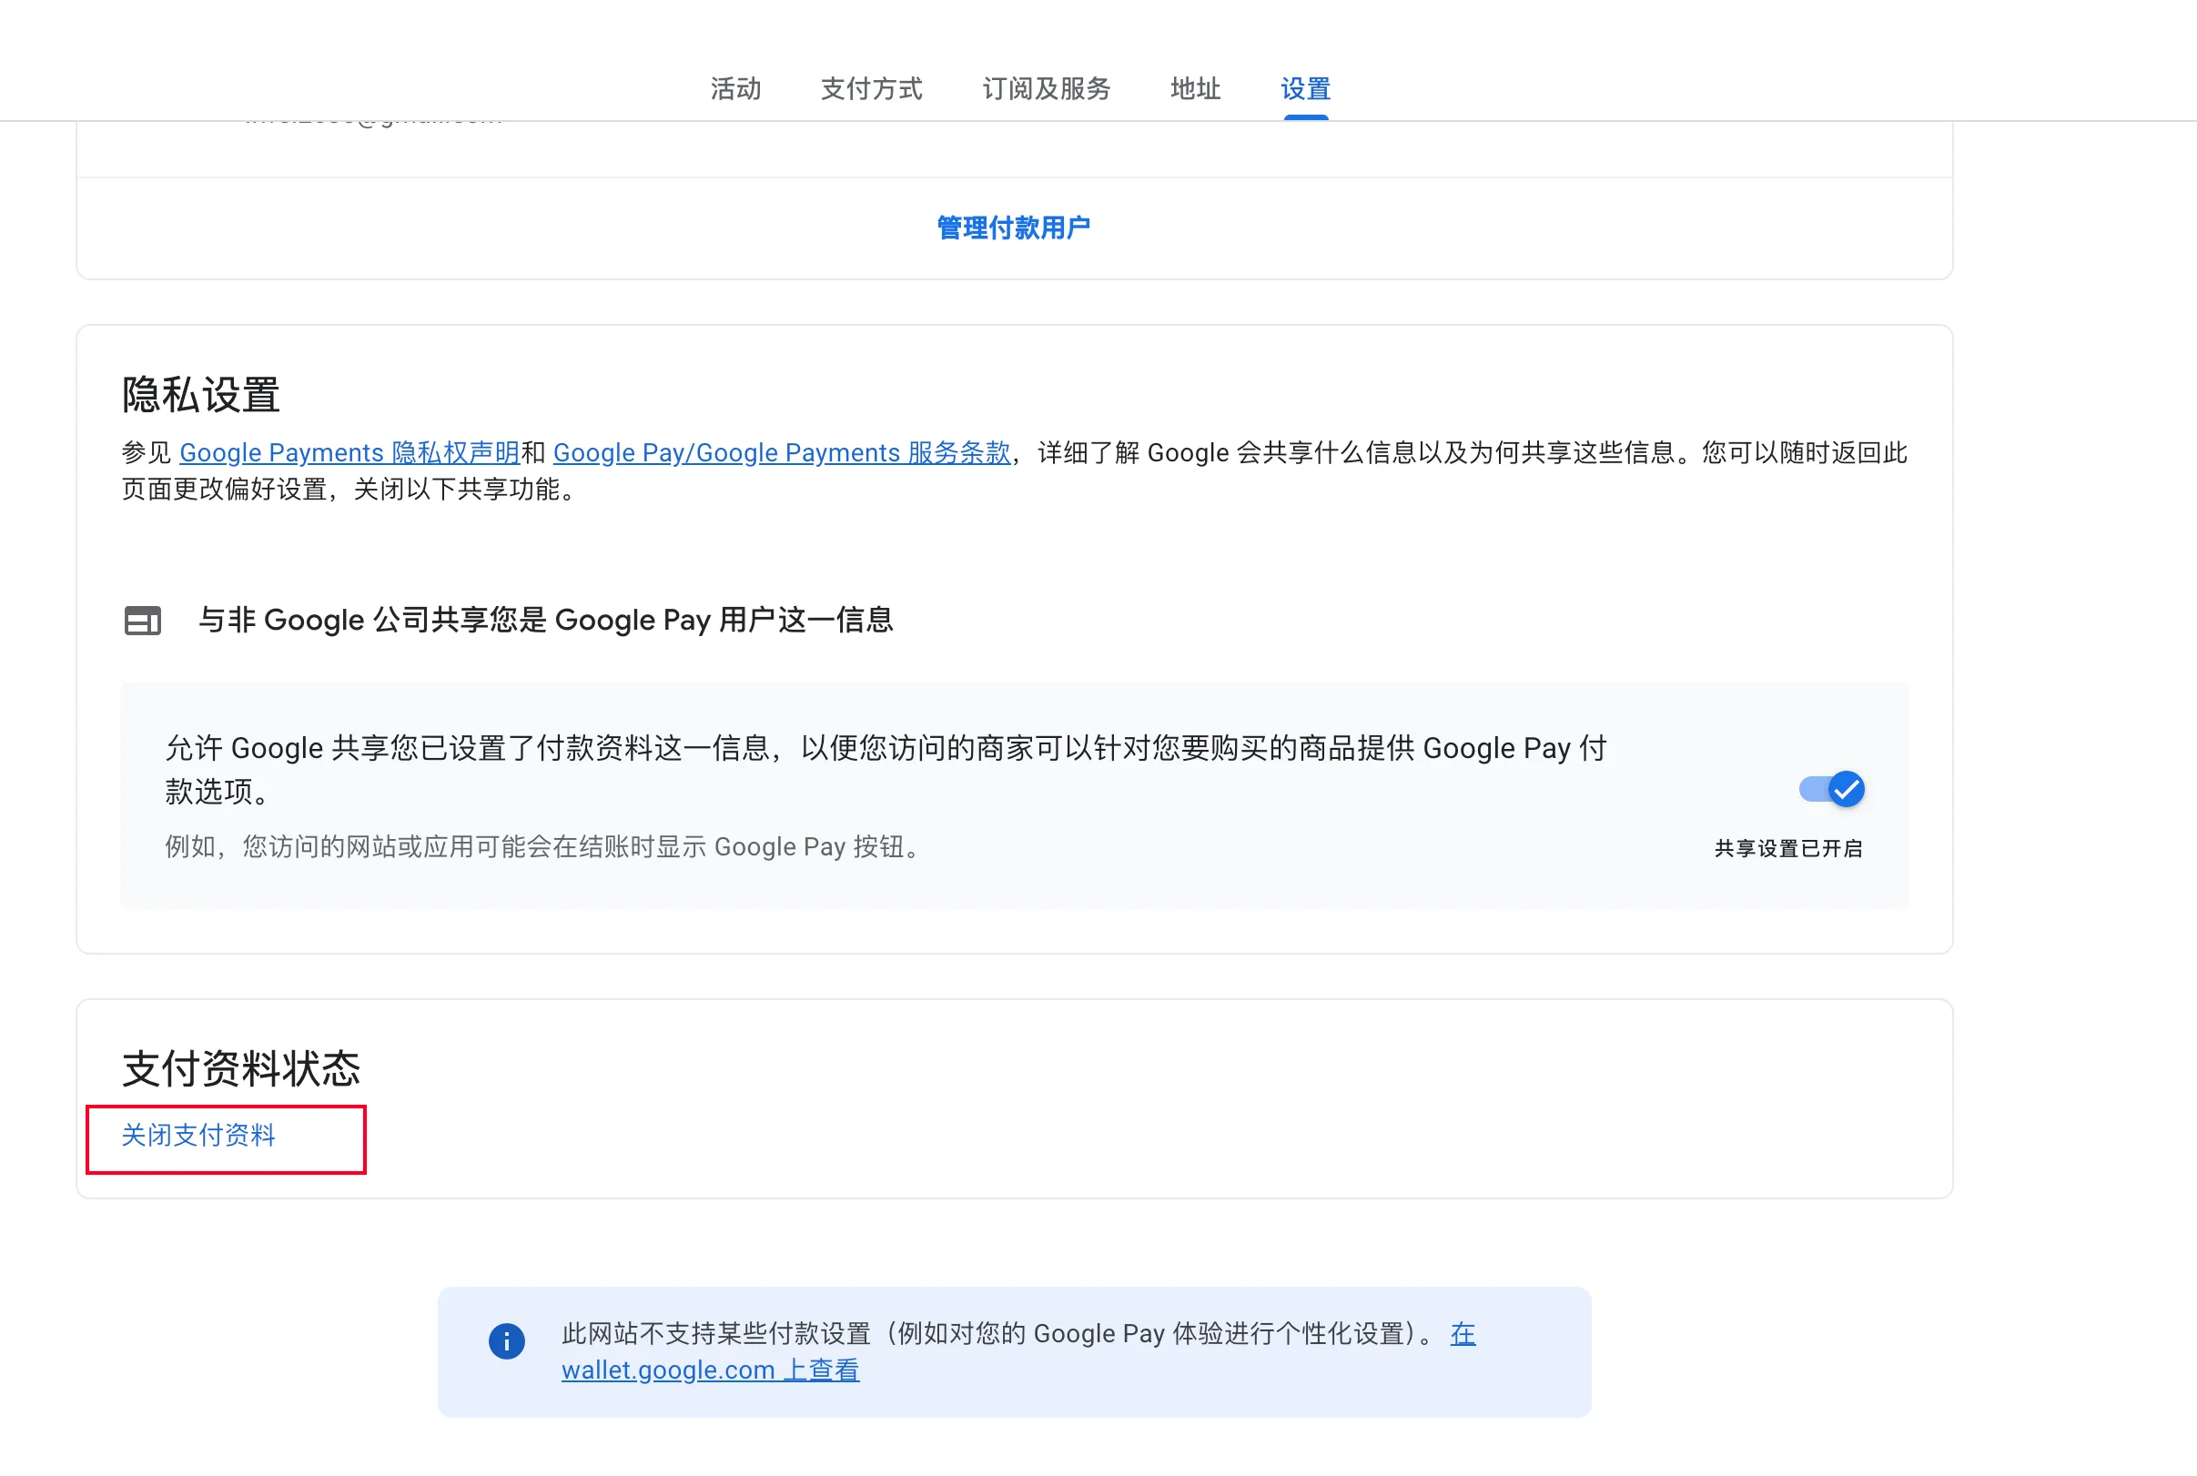Click the blue info icon in notice
Image resolution: width=2197 pixels, height=1476 pixels.
pos(506,1340)
